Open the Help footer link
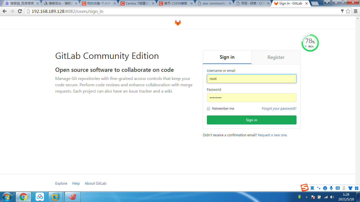360x202 pixels. pos(76,184)
